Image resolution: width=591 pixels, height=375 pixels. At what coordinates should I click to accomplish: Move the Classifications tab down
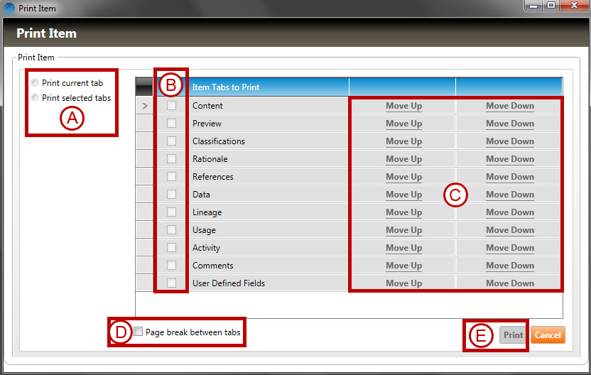[509, 141]
